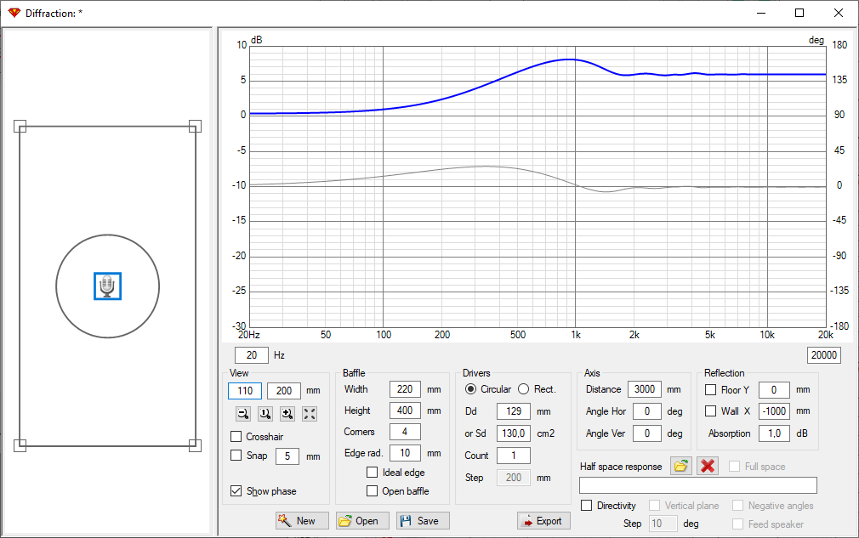Click the minimum frequency 20 Hz field

coord(252,355)
